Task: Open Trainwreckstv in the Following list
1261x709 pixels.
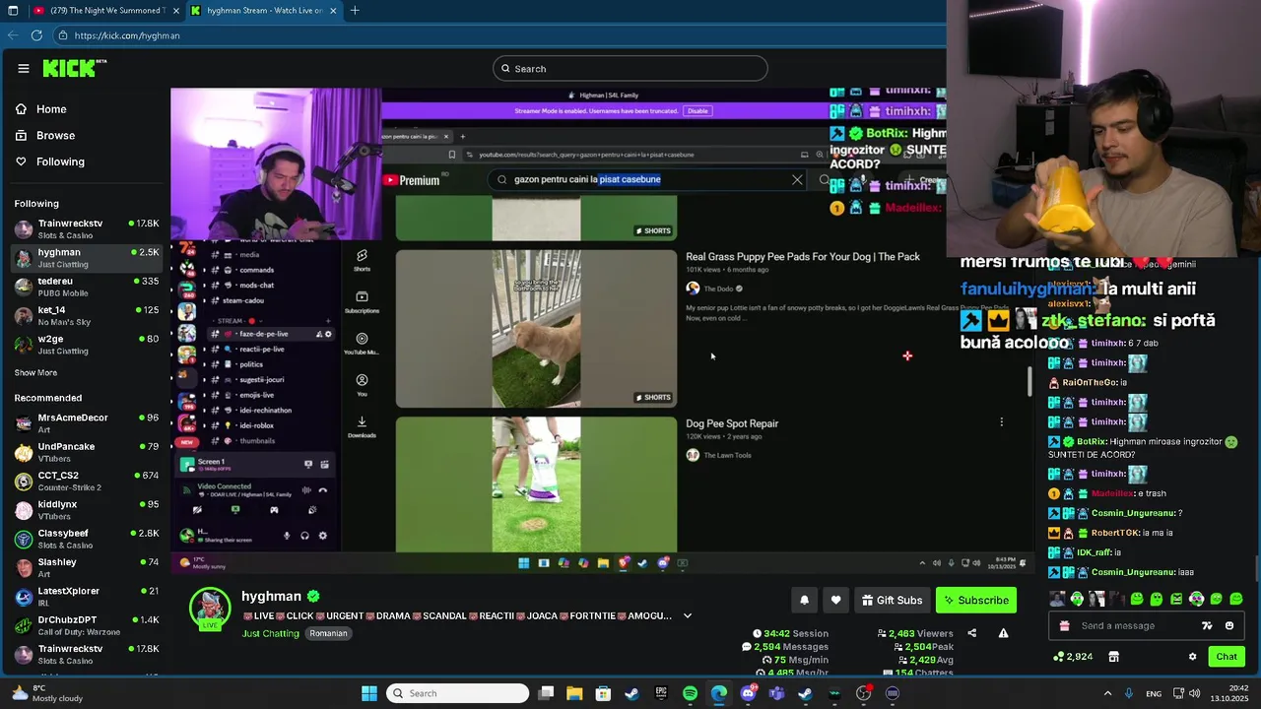Action: pos(86,228)
